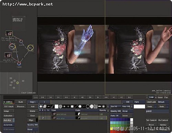Select the horizontal bars brush
The height and width of the screenshot is (133, 172).
(x=99, y=107)
